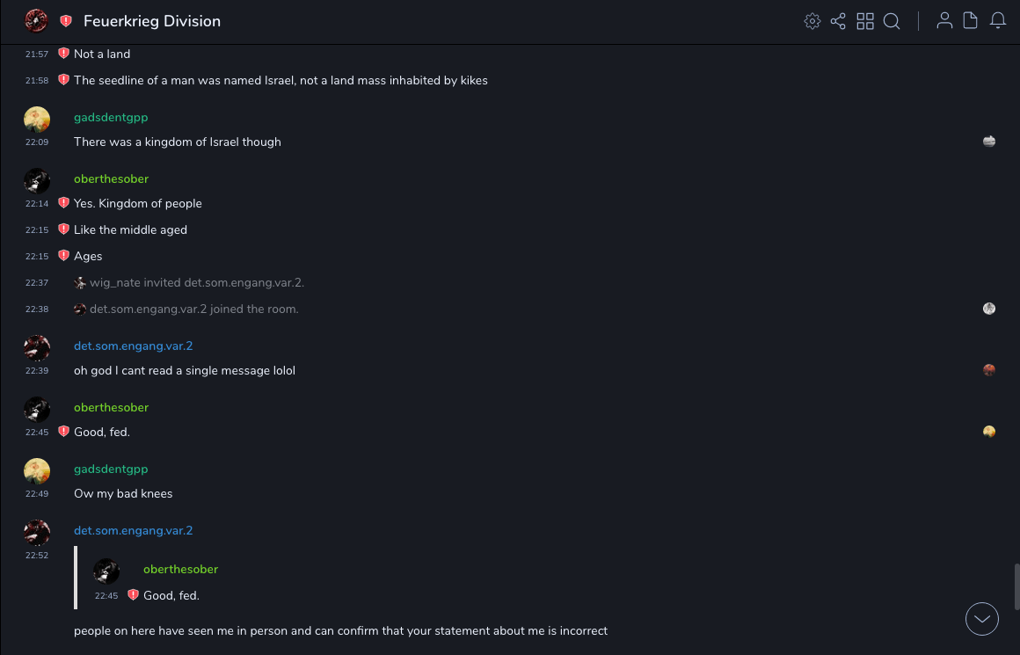Click the 22:39 message timestamp

click(x=37, y=371)
